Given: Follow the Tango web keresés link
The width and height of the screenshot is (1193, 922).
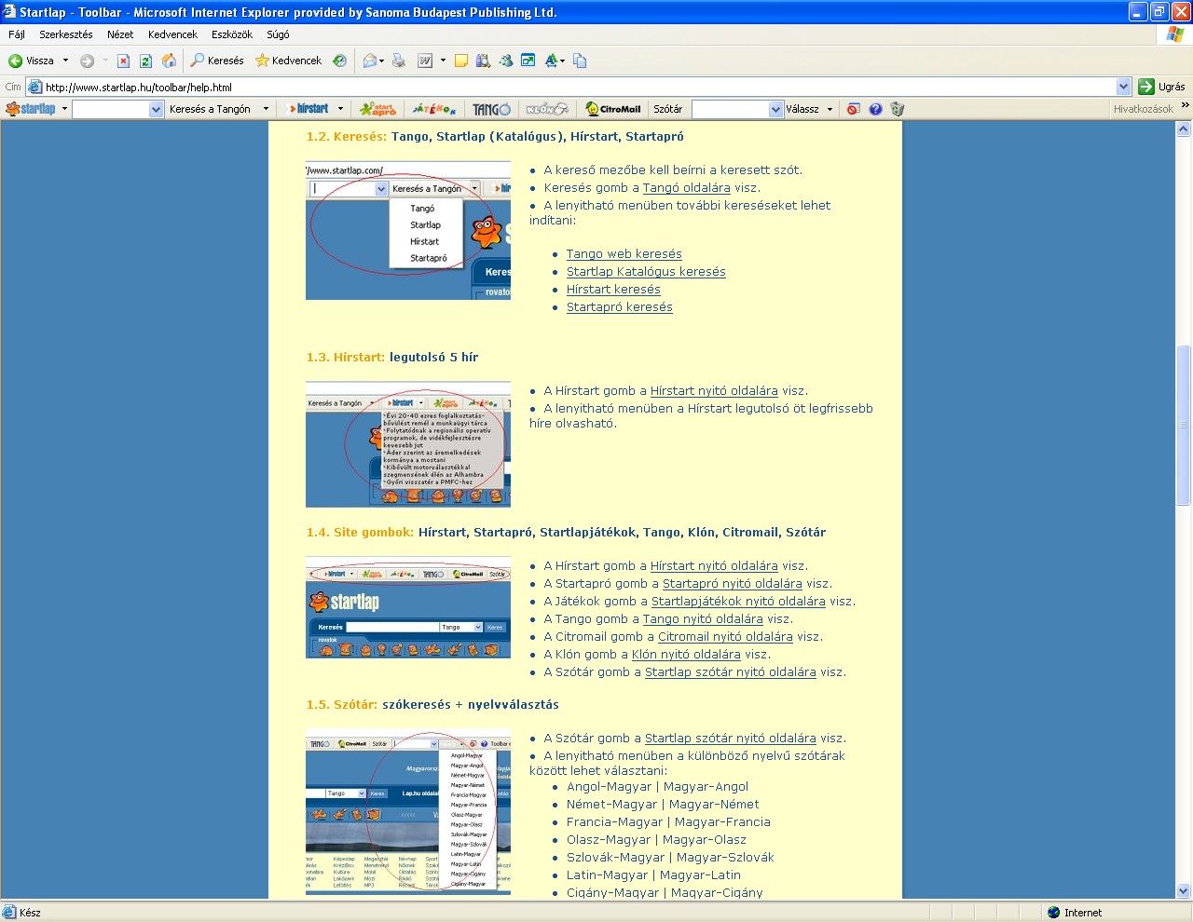Looking at the screenshot, I should coord(624,254).
